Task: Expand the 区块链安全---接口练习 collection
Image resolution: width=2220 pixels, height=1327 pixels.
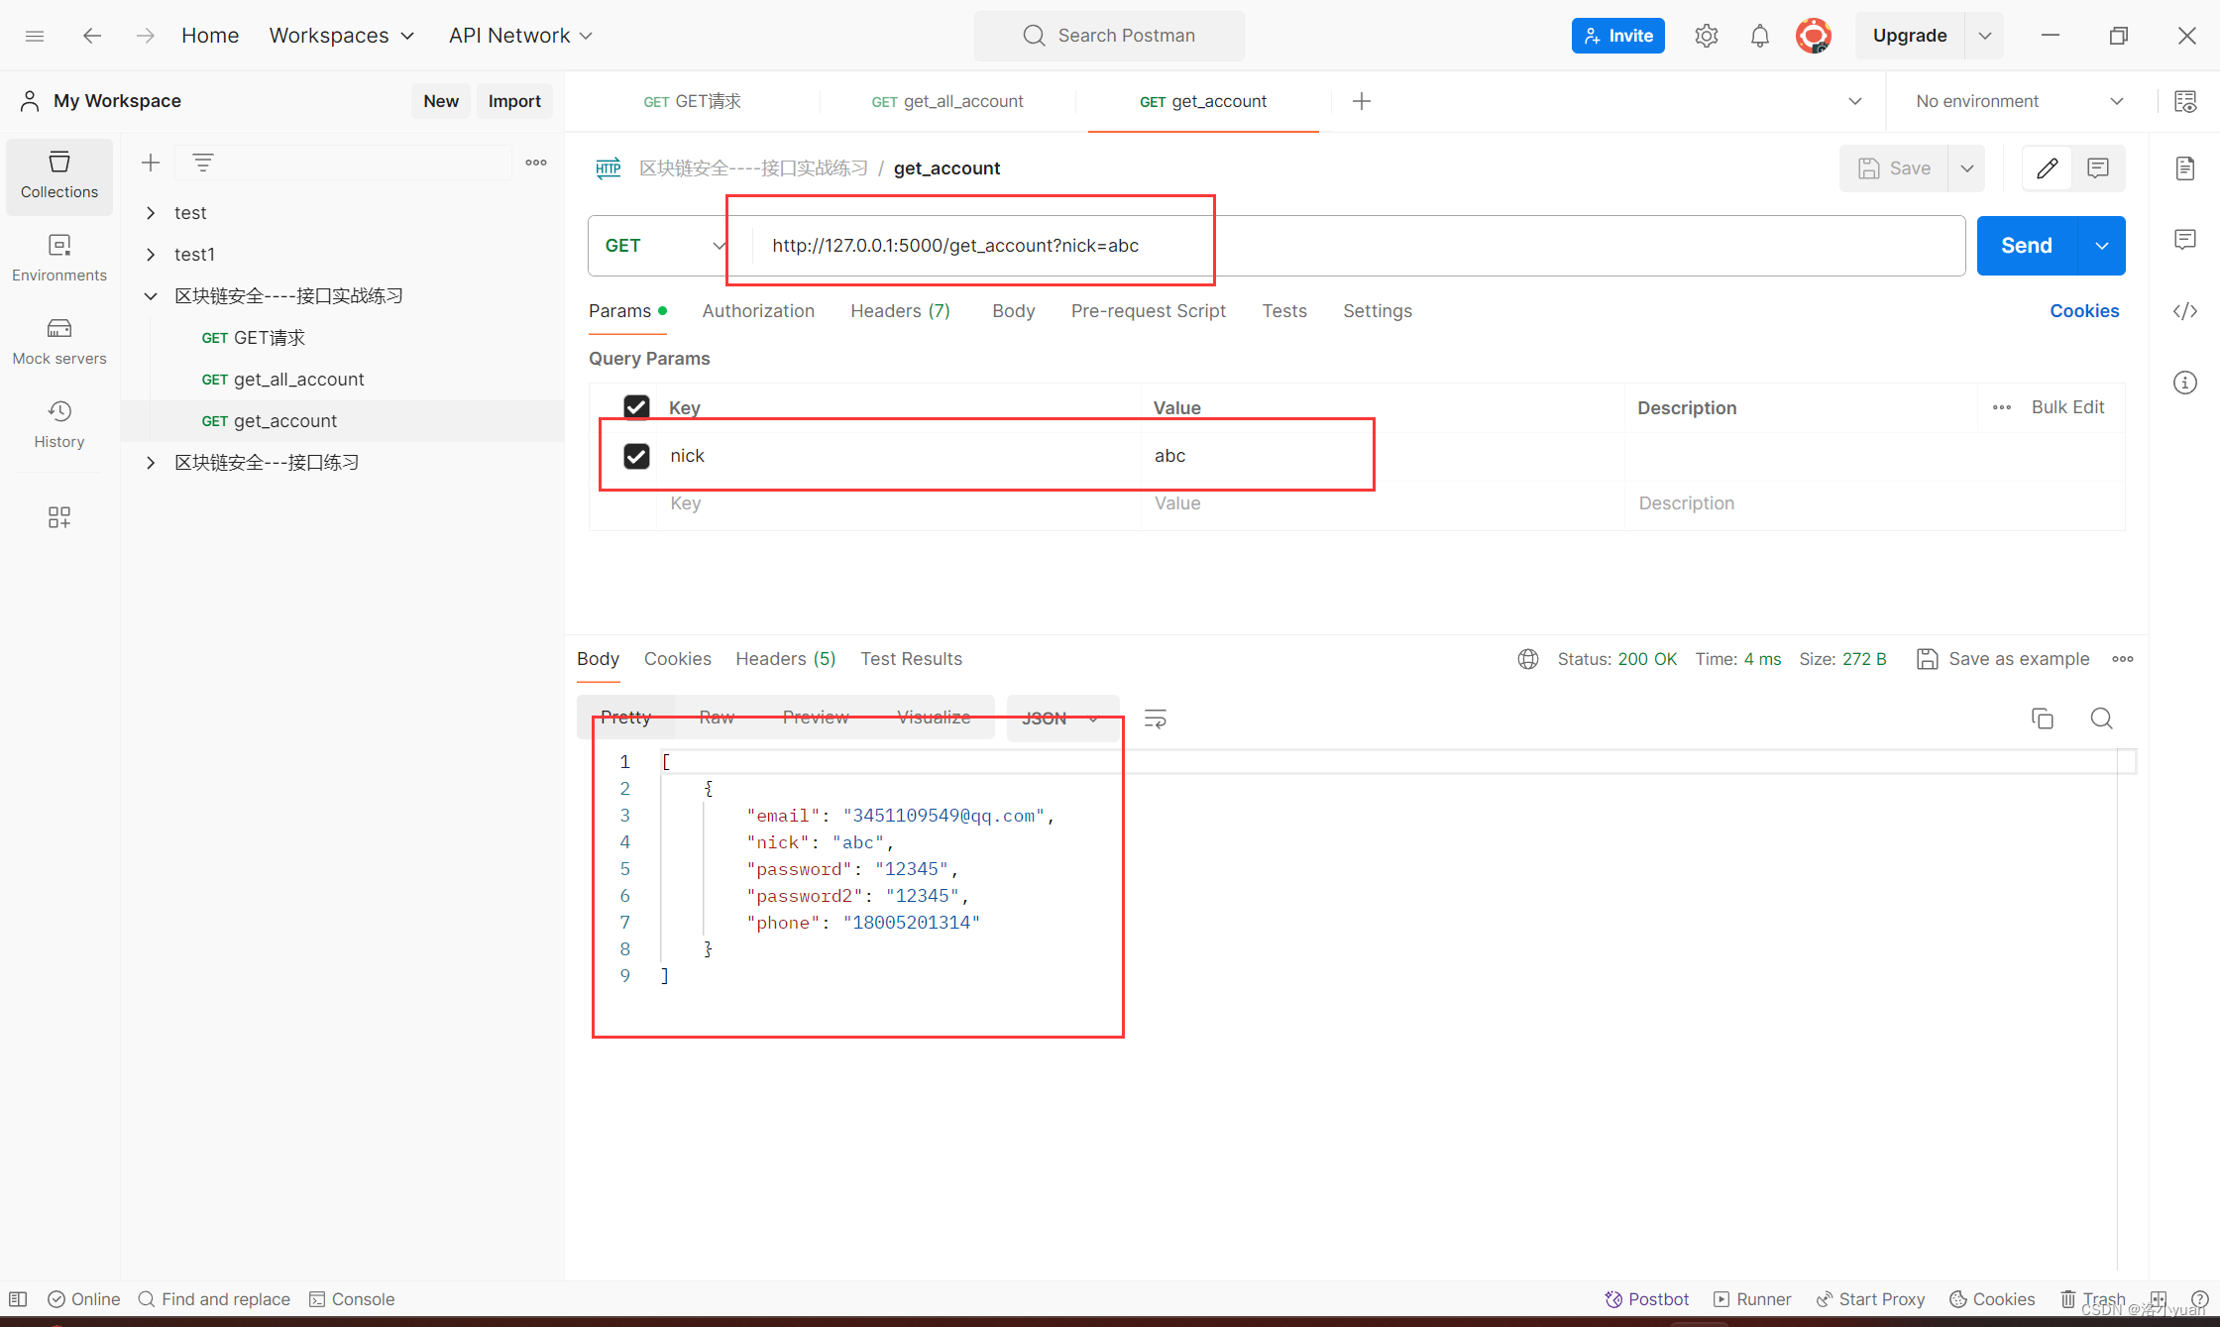Action: click(x=151, y=463)
